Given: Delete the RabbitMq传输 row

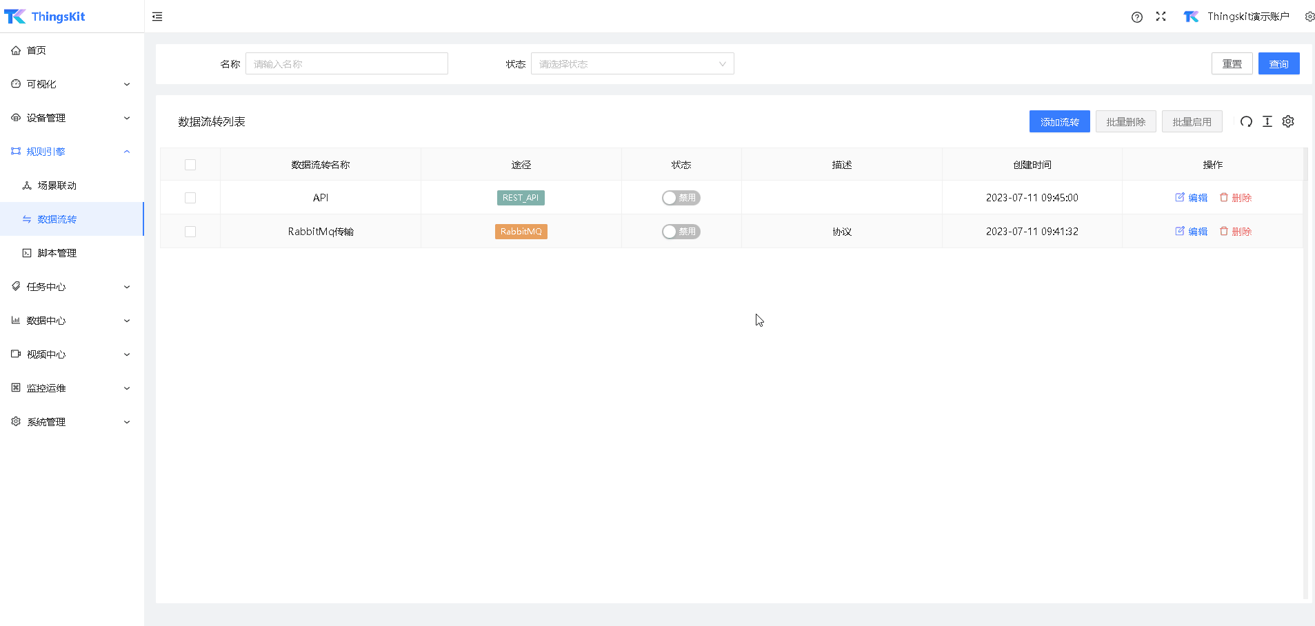Looking at the screenshot, I should 1235,232.
